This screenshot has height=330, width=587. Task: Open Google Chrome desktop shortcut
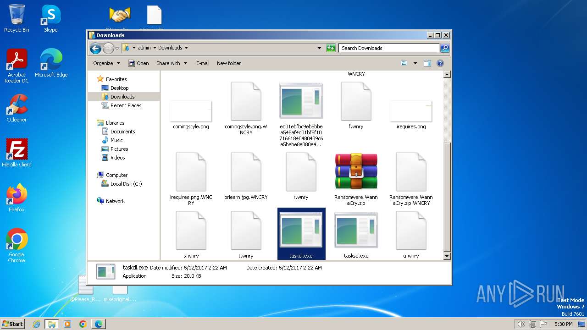pos(17,246)
